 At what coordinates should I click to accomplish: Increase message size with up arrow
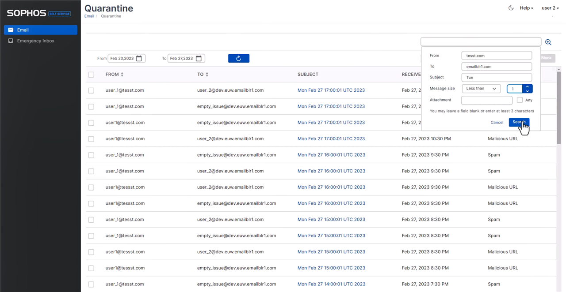(x=528, y=86)
